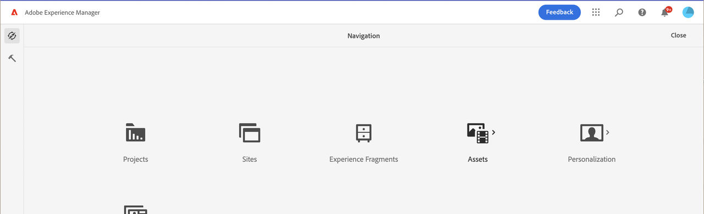Expand the chevron next to Assets
The height and width of the screenshot is (214, 704).
[494, 132]
